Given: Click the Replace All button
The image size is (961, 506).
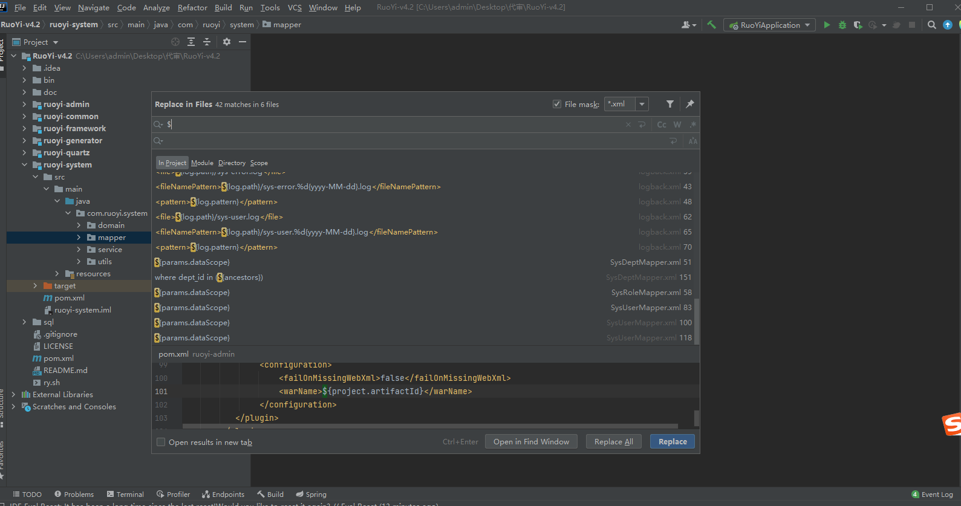Looking at the screenshot, I should coord(614,442).
